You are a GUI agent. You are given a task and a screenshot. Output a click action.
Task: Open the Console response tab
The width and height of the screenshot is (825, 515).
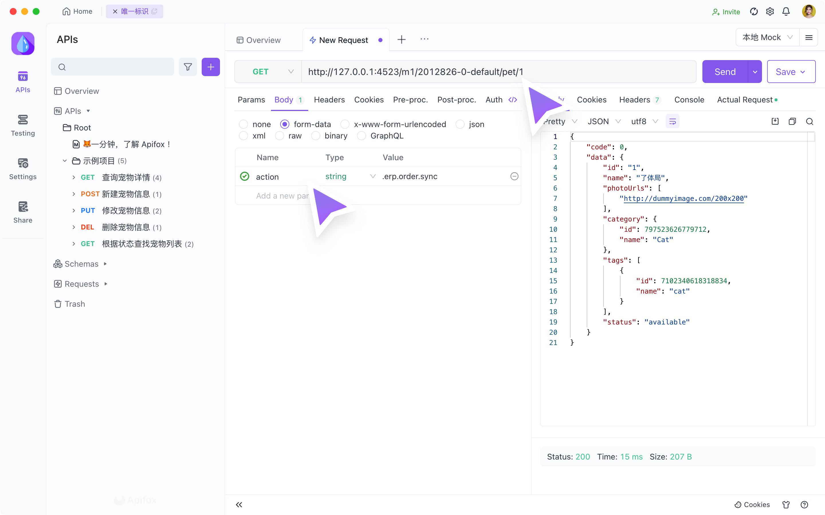689,100
